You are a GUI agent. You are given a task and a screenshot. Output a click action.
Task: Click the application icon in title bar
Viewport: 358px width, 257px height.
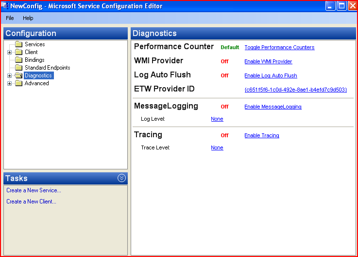(x=5, y=6)
